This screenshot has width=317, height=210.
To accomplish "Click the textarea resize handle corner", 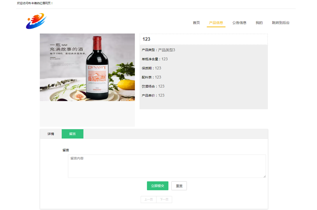I will click(265, 176).
